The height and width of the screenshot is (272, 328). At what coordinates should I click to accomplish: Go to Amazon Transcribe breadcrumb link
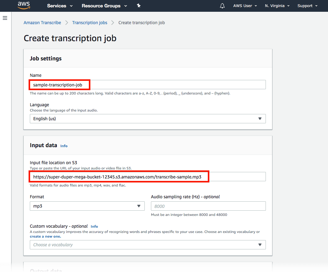pos(42,23)
